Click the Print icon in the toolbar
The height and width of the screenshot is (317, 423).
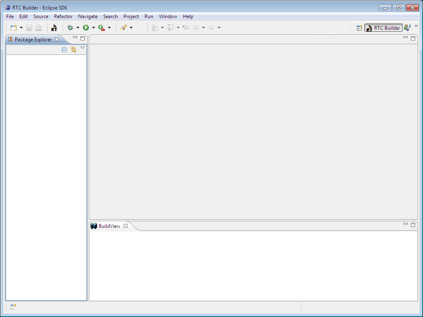(39, 28)
